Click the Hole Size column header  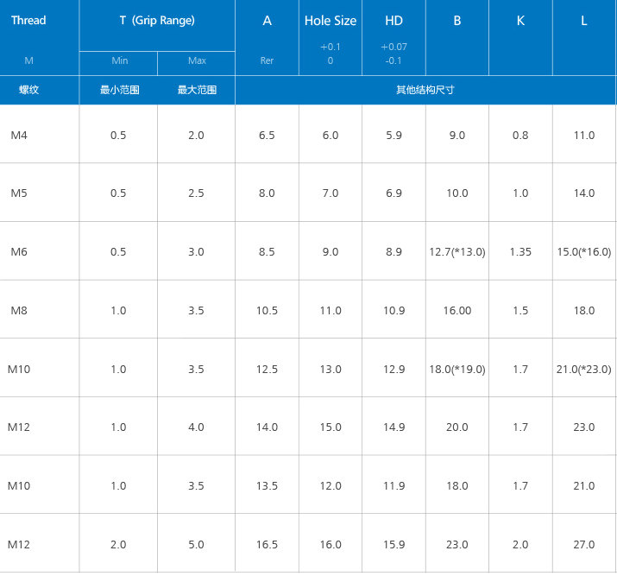click(331, 21)
